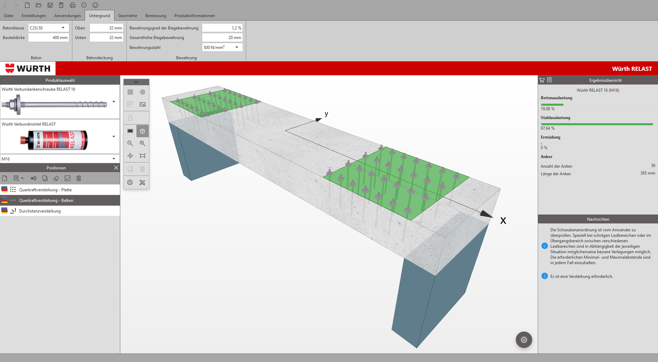
Task: Click Ermüdung progress indicator
Action: 541,143
